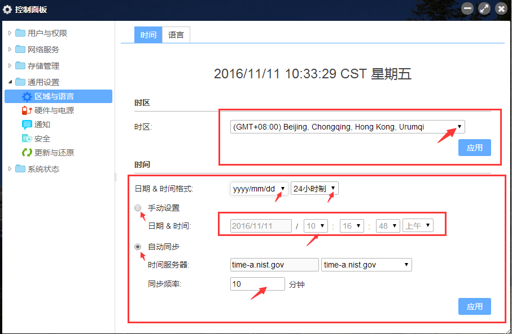The height and width of the screenshot is (334, 512).
Task: Click the date field showing 2016/11/11
Action: (261, 226)
